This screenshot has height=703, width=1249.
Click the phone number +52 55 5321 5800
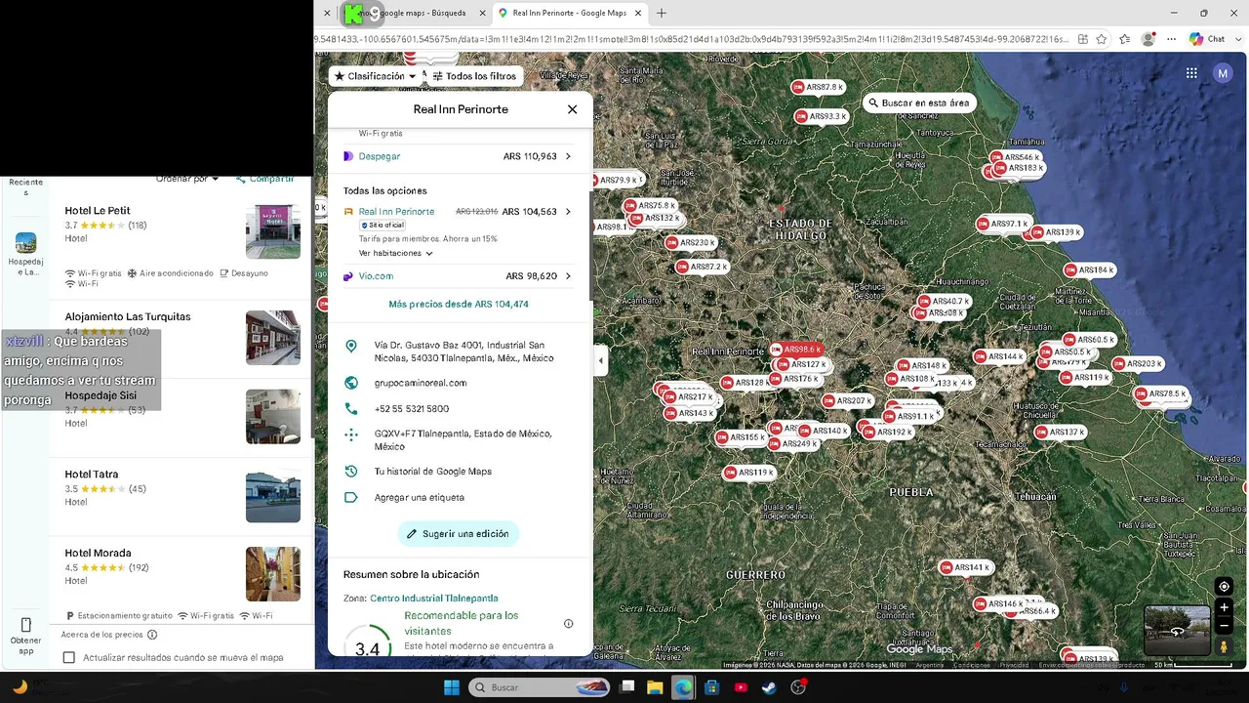[x=412, y=409]
